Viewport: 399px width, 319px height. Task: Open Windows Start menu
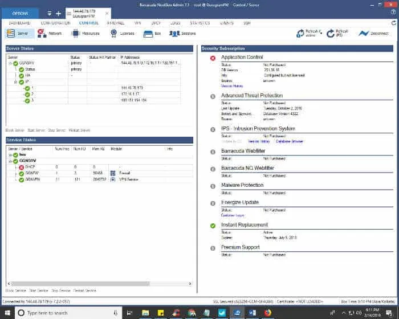(x=7, y=313)
